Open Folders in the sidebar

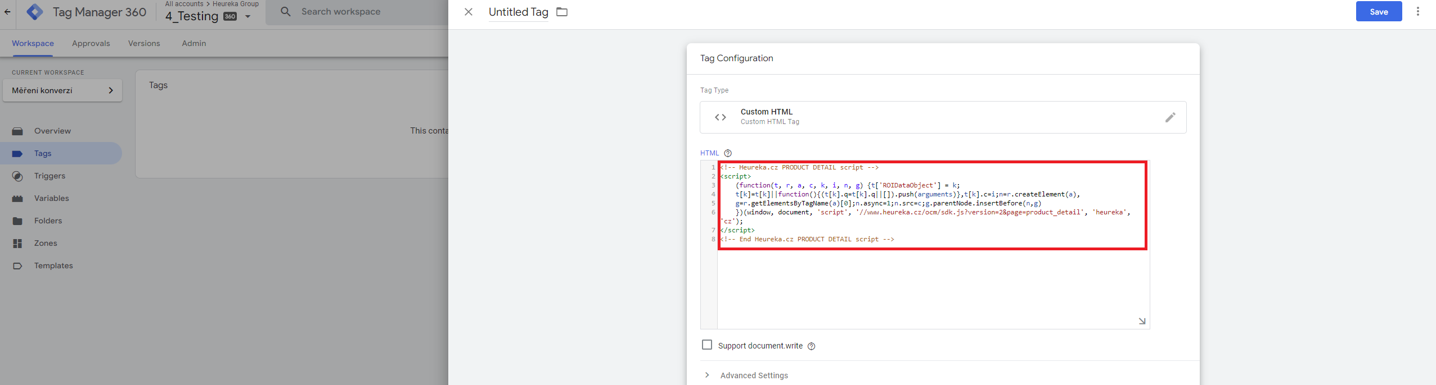pos(61,221)
